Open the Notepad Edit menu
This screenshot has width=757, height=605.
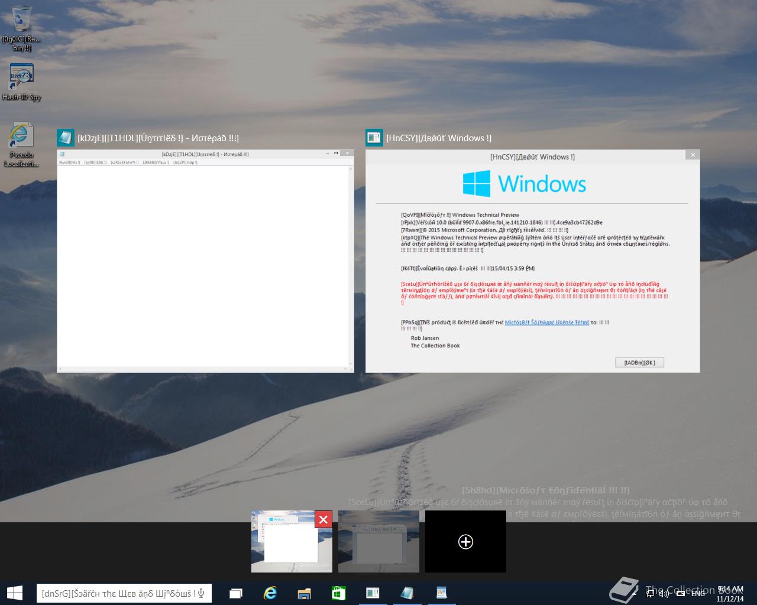[x=95, y=162]
